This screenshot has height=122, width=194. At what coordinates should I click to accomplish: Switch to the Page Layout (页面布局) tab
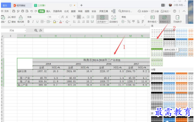(57, 11)
